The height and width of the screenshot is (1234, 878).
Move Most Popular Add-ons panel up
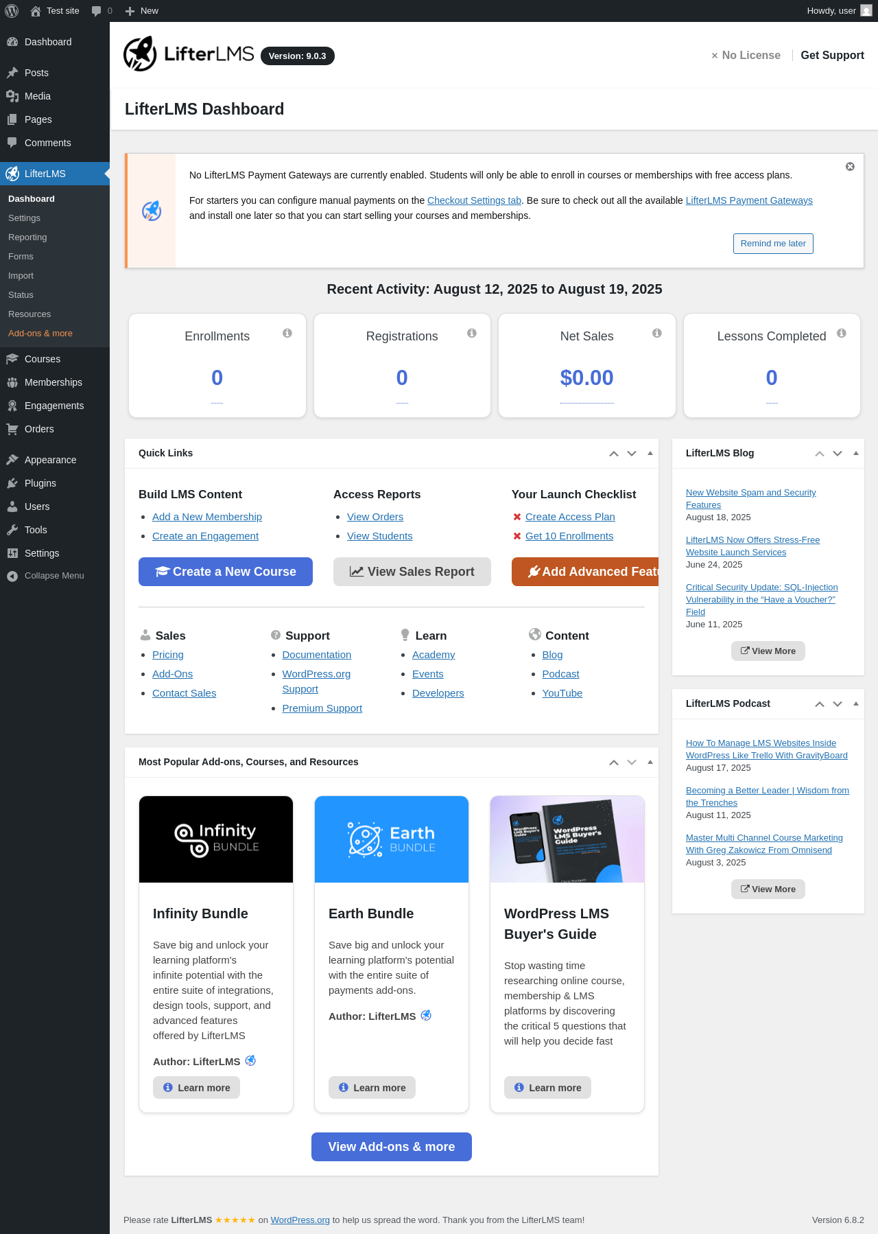pyautogui.click(x=614, y=762)
